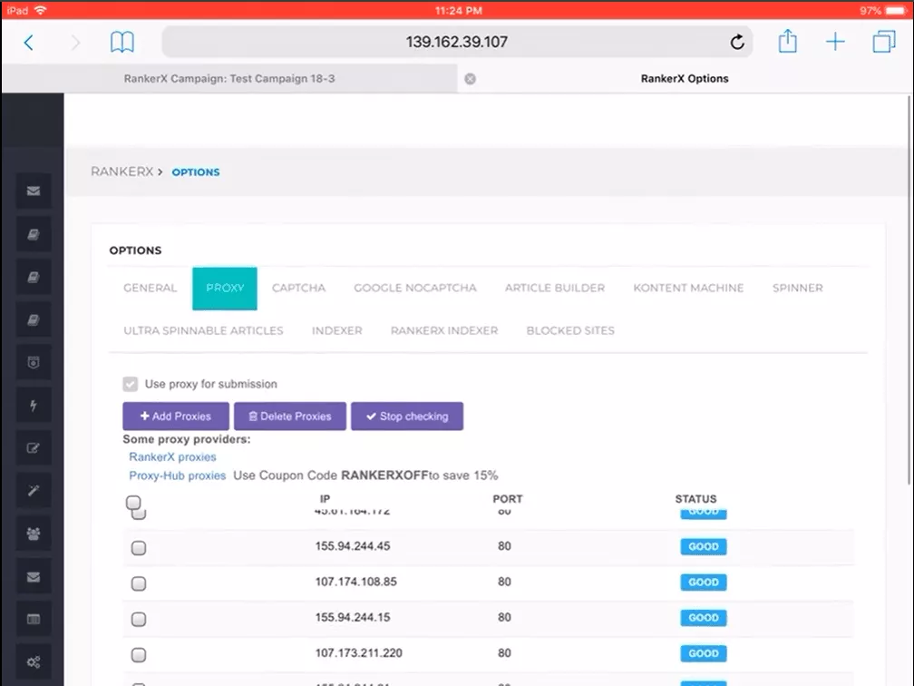The height and width of the screenshot is (686, 914).
Task: Click the Add Proxies button
Action: pos(175,416)
